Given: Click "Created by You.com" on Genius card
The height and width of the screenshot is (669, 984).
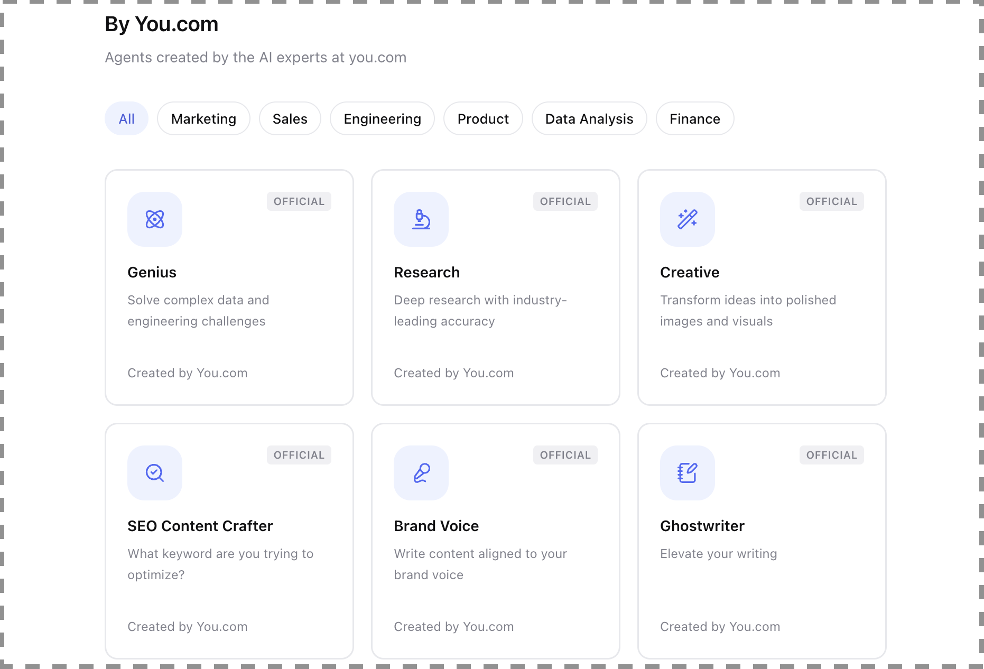Looking at the screenshot, I should coord(188,373).
